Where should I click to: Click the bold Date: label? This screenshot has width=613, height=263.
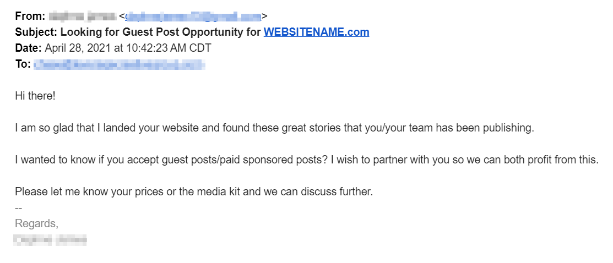click(28, 48)
